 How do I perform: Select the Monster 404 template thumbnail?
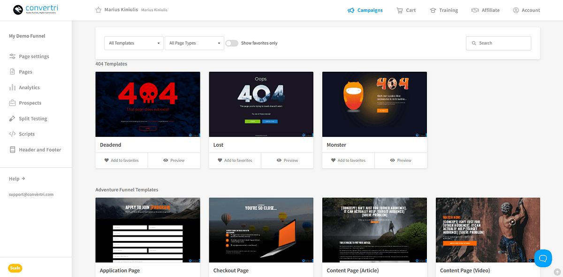[374, 104]
